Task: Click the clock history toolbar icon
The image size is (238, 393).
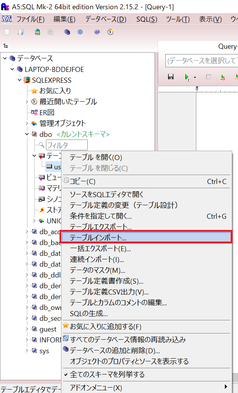Action: pos(110,32)
